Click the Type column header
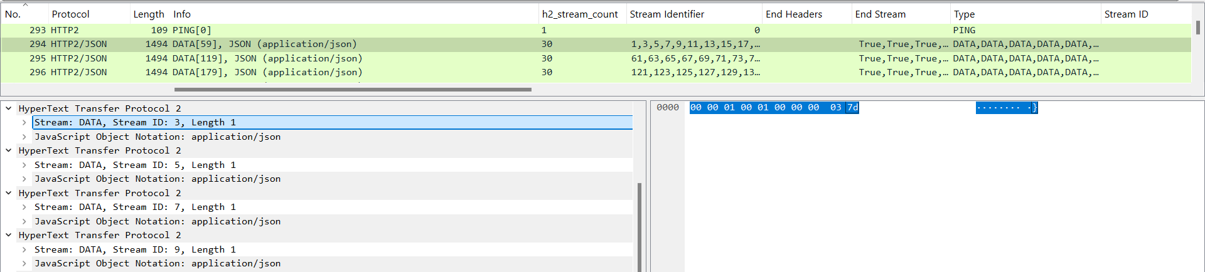The width and height of the screenshot is (1205, 272). click(x=964, y=14)
